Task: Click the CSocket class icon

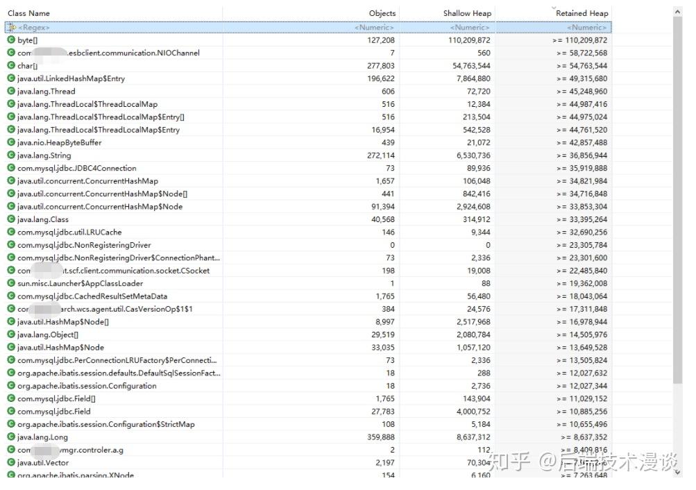Action: [x=11, y=270]
